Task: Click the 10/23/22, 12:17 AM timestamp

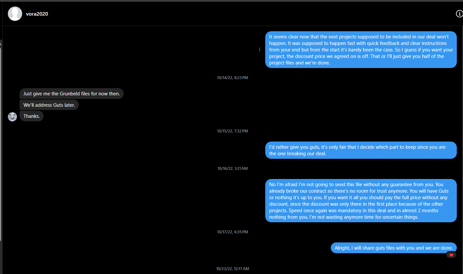Action: pos(233,269)
